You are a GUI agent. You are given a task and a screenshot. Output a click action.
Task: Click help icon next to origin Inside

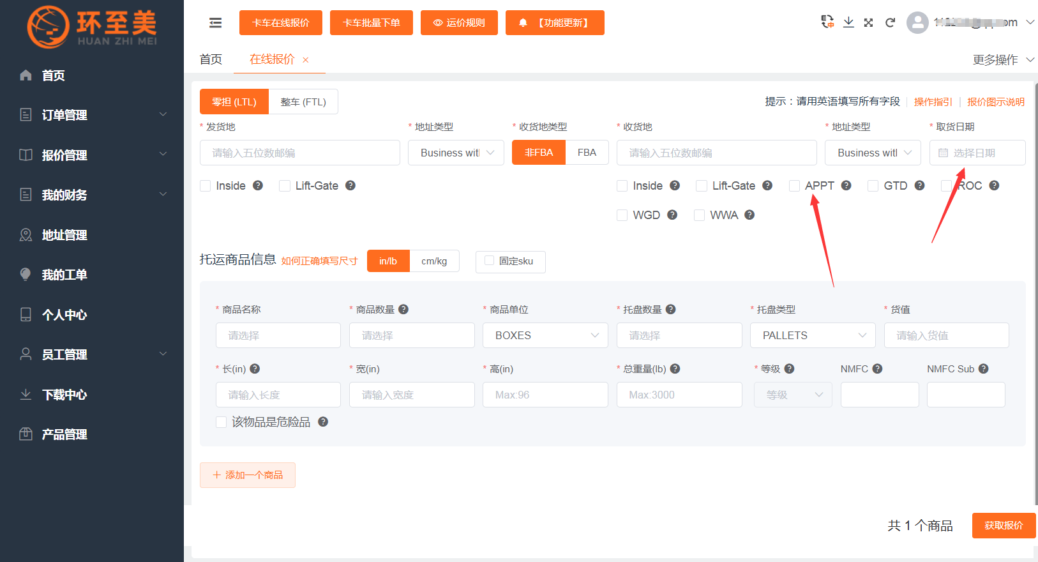pos(258,185)
